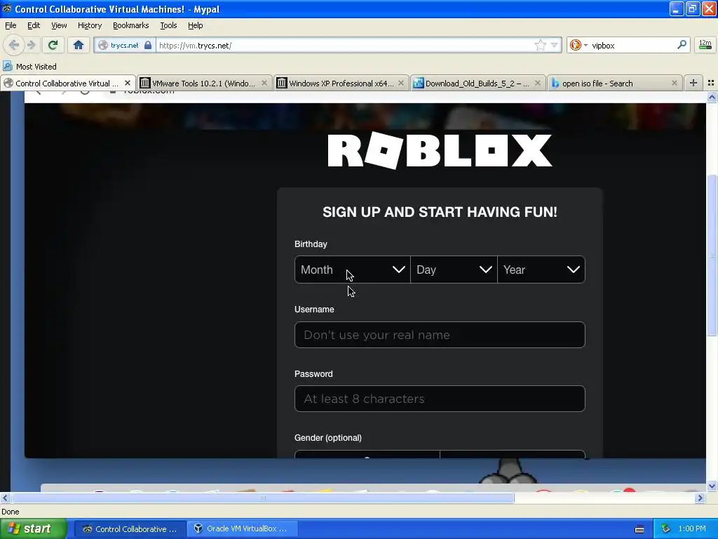Close the open iso file Search tab
This screenshot has width=718, height=539.
coord(674,83)
